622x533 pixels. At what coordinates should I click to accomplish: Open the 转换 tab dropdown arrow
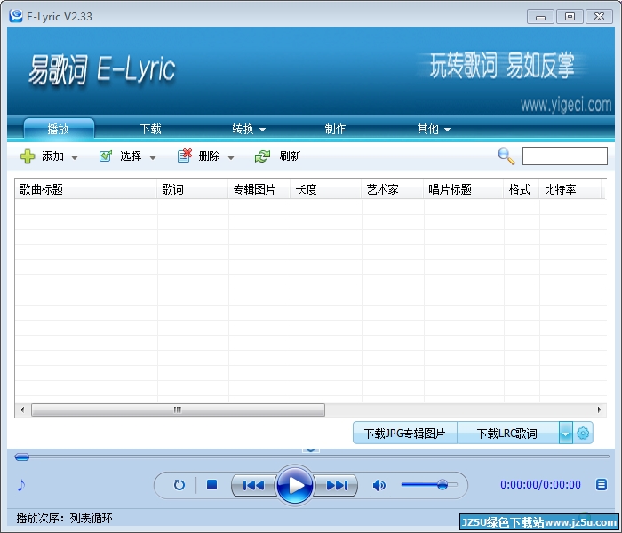click(262, 130)
